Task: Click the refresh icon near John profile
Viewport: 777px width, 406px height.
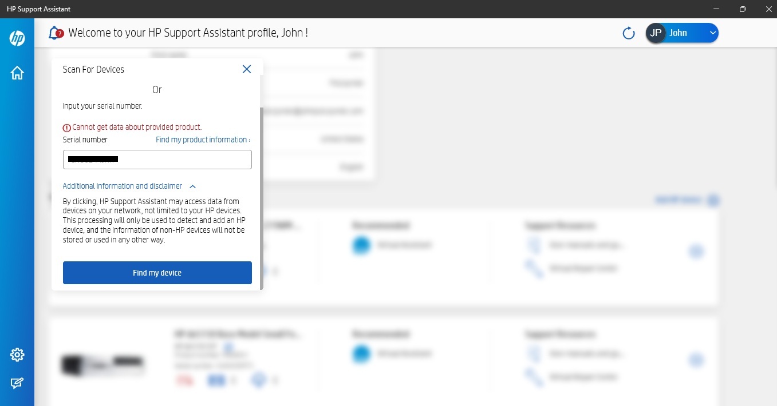Action: pyautogui.click(x=629, y=33)
